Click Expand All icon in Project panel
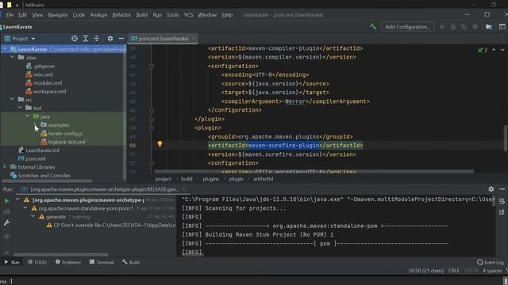This screenshot has width=508, height=285. pos(86,39)
